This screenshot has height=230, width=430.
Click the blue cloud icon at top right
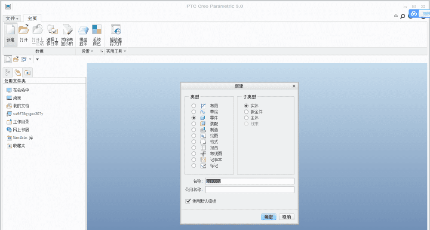tap(414, 13)
